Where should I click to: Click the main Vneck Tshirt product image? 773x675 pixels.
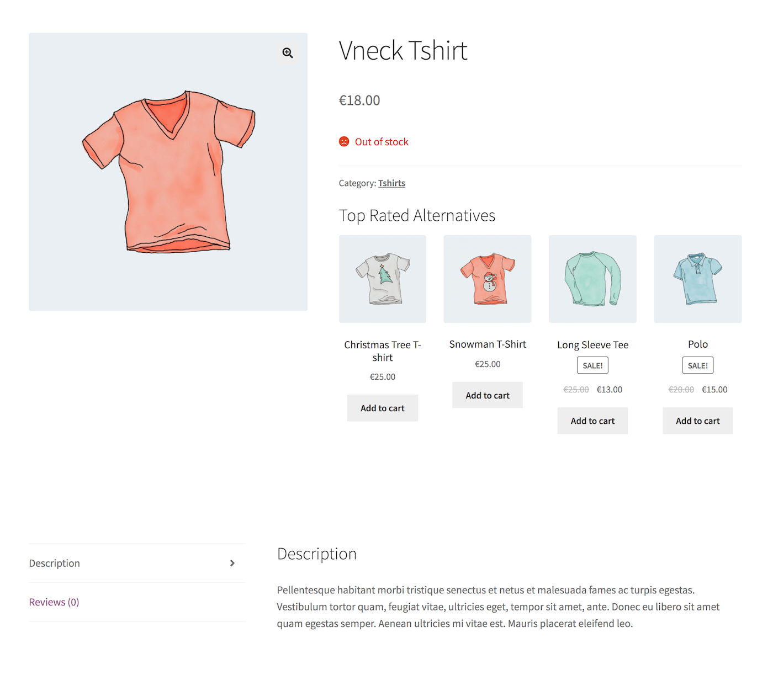pyautogui.click(x=168, y=172)
